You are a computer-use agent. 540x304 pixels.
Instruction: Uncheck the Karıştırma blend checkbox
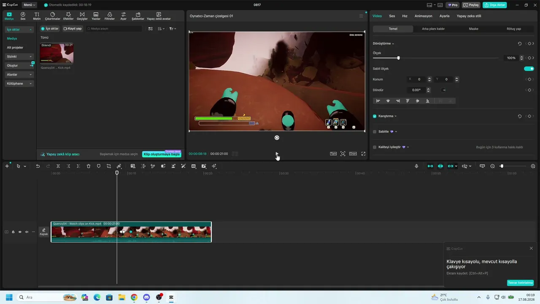(375, 116)
